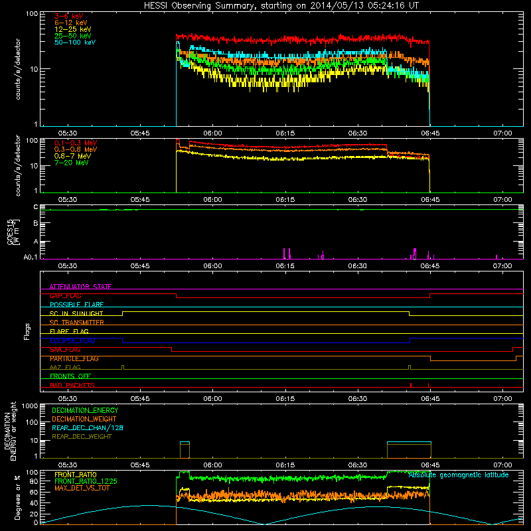
Task: Click the '1000' tick on the decimation axis
Action: (30, 406)
